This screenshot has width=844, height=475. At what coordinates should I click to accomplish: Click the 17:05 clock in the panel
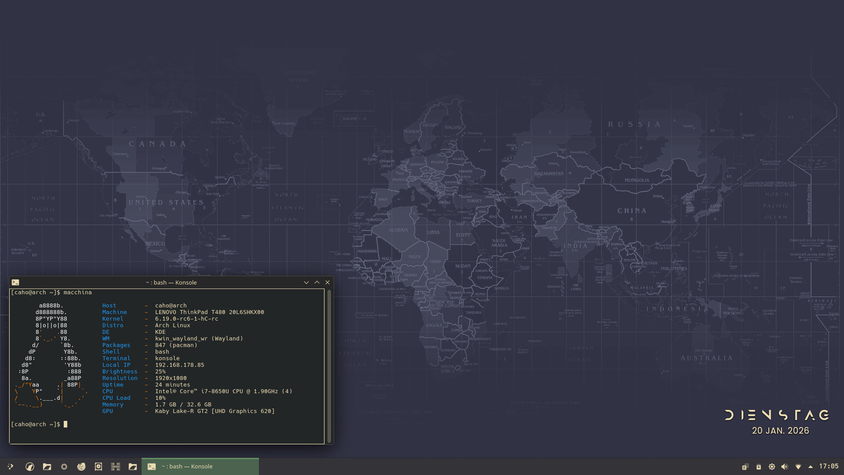(829, 466)
